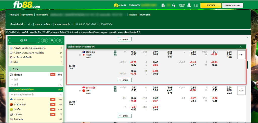Open the ฟุตบอล sport category

point(36,75)
